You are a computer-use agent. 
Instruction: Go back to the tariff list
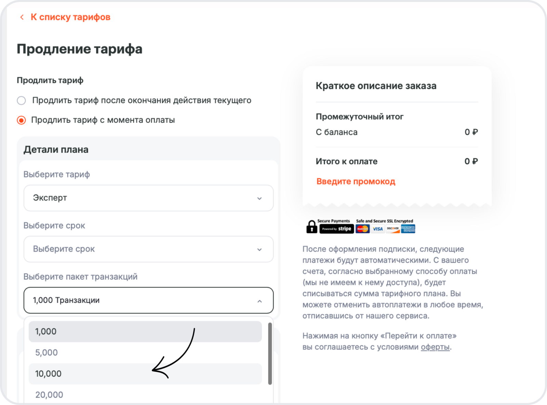pos(70,17)
